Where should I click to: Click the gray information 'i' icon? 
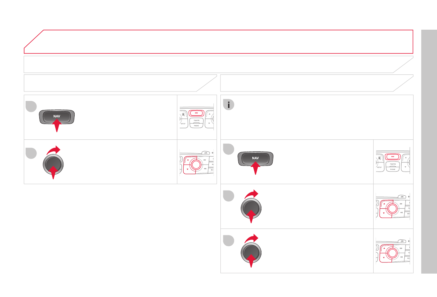point(229,105)
